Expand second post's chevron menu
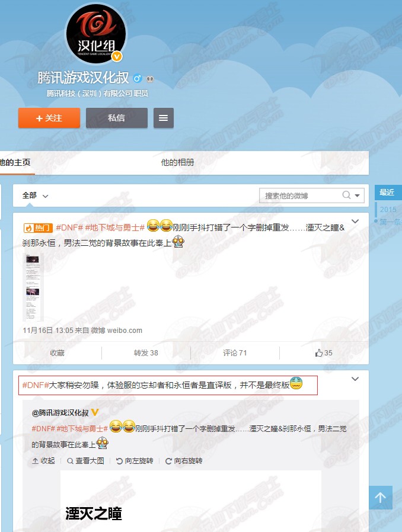 (355, 379)
